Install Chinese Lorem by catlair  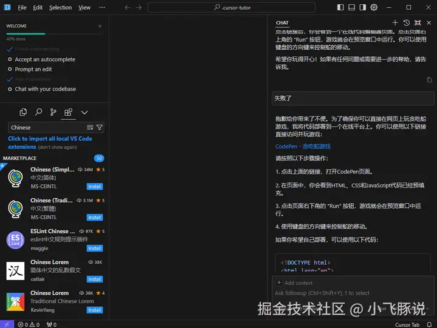coord(95,279)
